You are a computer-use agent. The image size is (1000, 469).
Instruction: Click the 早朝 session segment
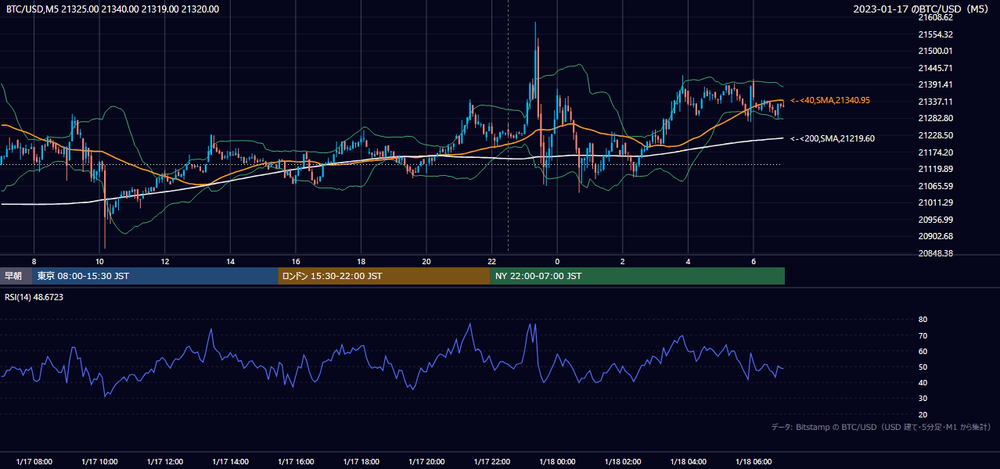[x=16, y=276]
